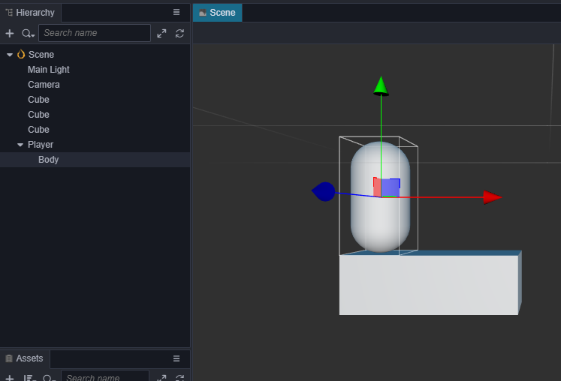The height and width of the screenshot is (381, 561).
Task: Select the Hierarchy panel tab
Action: point(30,13)
